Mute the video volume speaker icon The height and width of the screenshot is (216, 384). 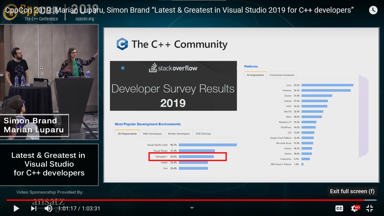coord(48,208)
